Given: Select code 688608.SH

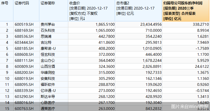Looking at the screenshot, I should pos(24,54).
